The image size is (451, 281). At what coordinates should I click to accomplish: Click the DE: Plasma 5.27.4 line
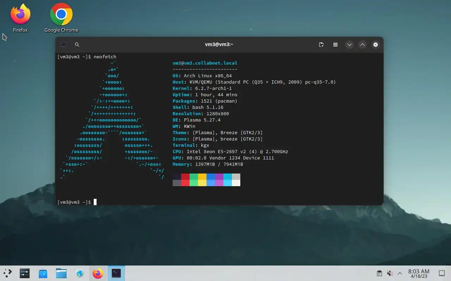(x=197, y=120)
